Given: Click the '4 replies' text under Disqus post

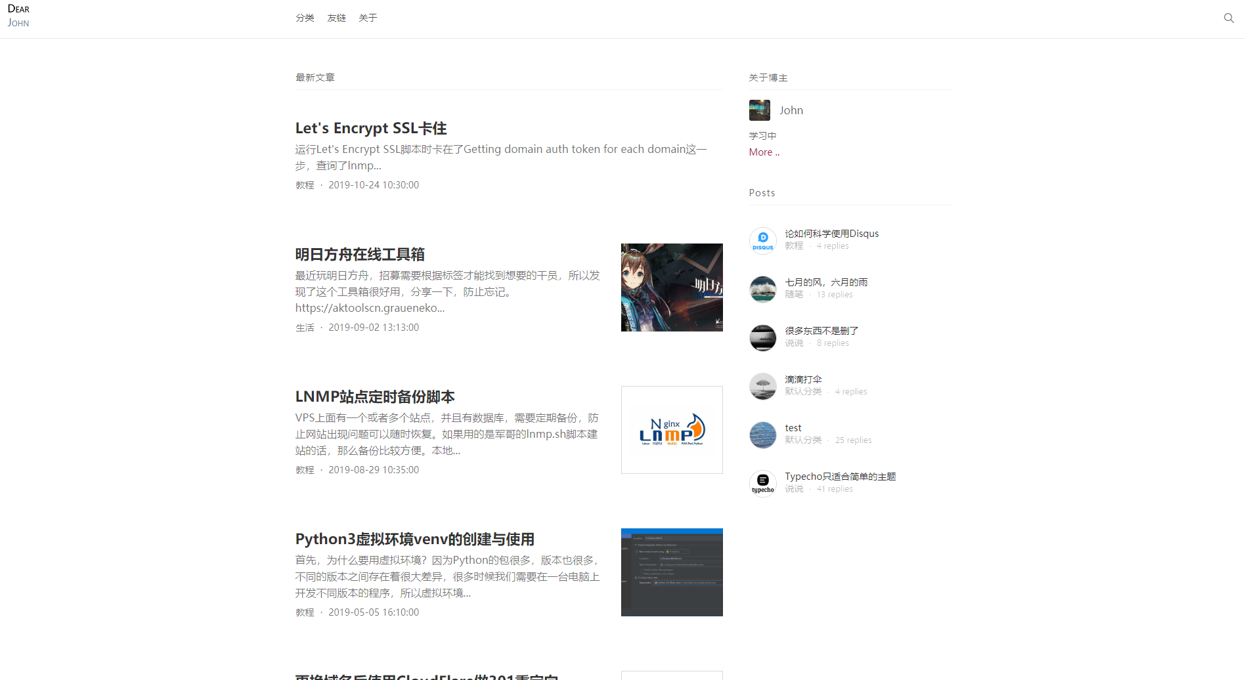Looking at the screenshot, I should click(833, 245).
